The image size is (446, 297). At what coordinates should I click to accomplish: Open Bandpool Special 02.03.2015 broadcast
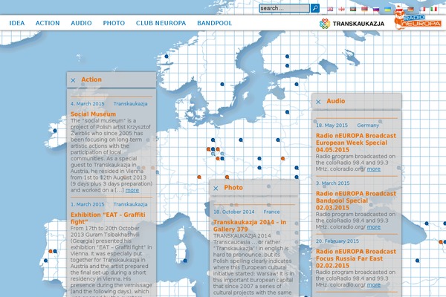[356, 200]
